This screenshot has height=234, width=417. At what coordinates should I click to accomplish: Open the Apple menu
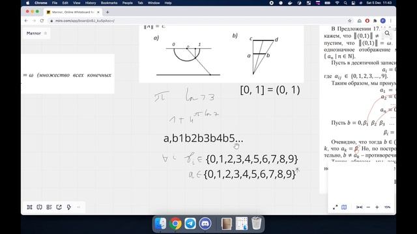pos(27,3)
